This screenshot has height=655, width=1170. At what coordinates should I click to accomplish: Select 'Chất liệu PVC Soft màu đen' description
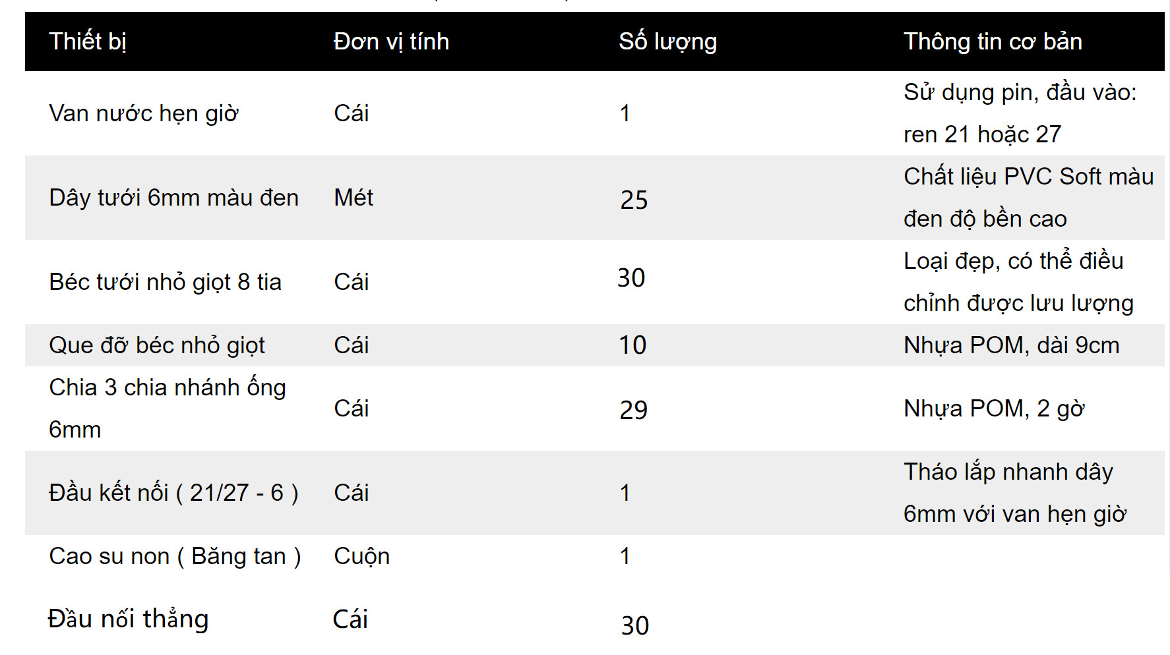click(1029, 198)
